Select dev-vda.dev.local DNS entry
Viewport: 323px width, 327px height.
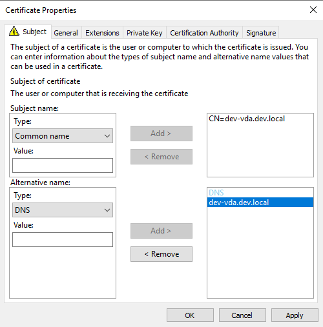click(260, 203)
